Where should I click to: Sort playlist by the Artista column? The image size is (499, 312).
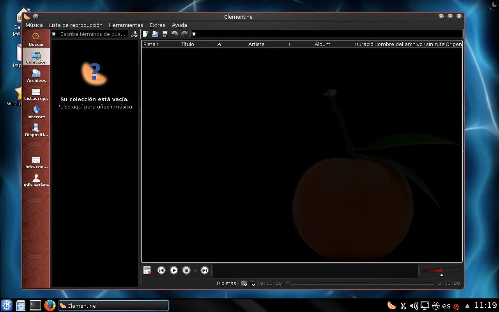(256, 44)
